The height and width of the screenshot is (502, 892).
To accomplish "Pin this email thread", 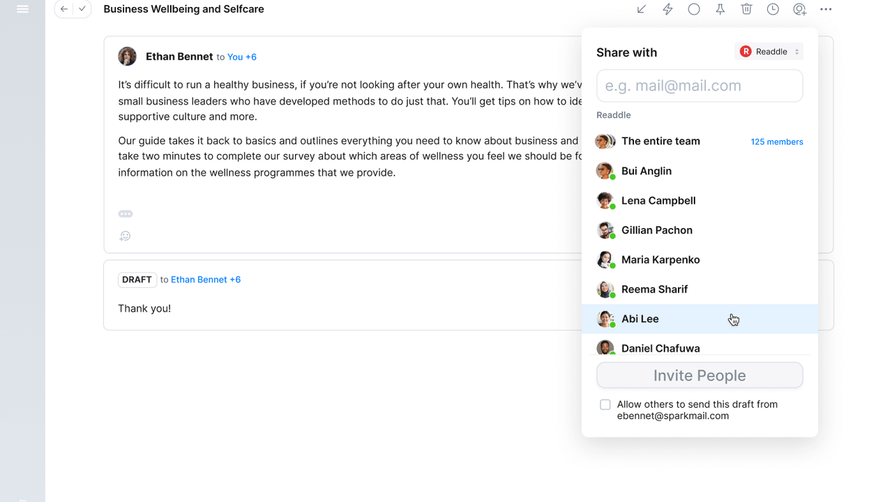I will coord(720,9).
